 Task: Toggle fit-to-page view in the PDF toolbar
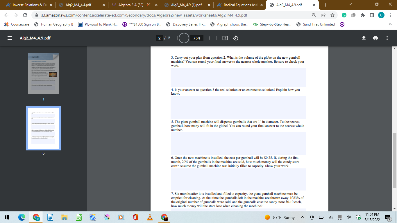(x=225, y=38)
